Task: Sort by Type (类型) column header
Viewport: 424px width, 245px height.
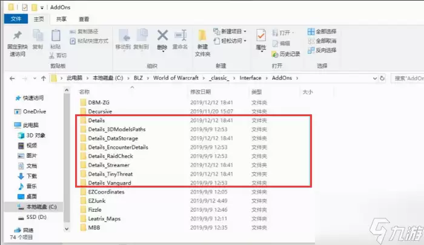Action: (257, 92)
